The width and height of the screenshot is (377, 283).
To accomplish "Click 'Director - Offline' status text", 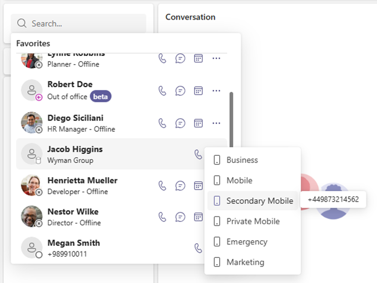I will coord(74,223).
